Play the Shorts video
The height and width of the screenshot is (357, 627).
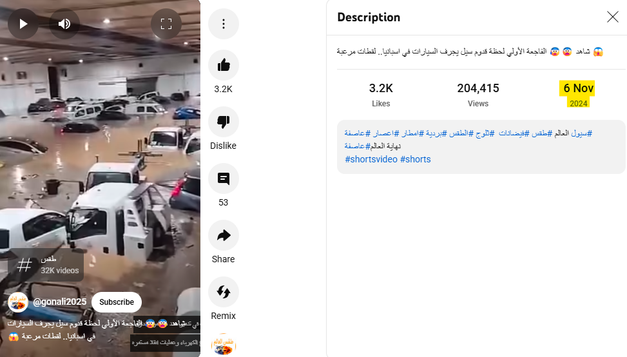coord(23,24)
